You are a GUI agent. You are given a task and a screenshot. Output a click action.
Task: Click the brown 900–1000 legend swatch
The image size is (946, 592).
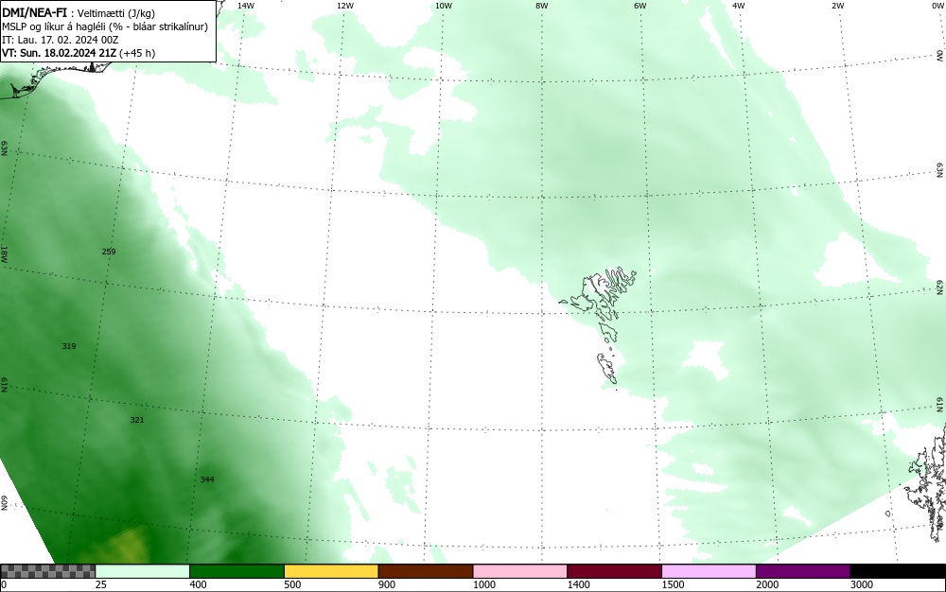(x=426, y=571)
